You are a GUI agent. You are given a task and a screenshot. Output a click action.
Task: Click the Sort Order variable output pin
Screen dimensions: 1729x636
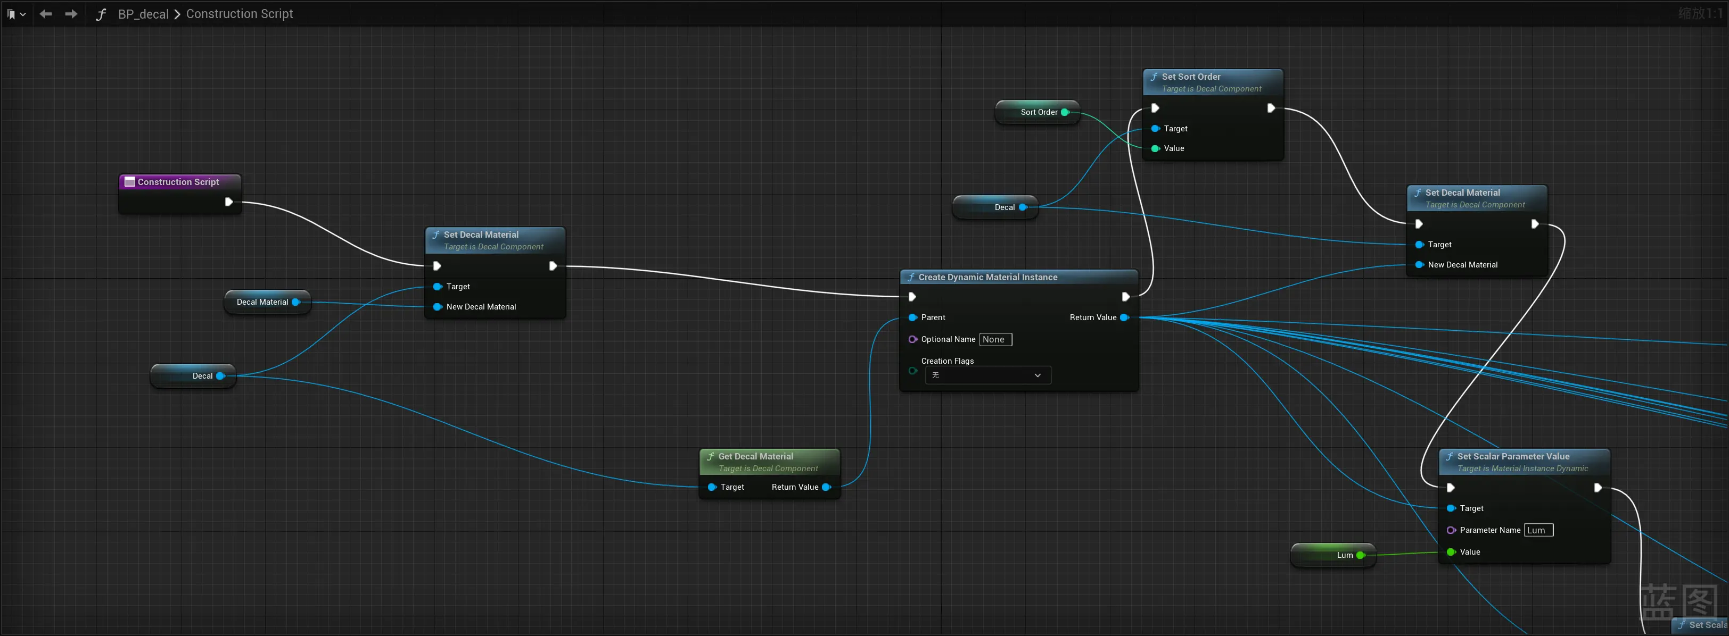pos(1065,113)
